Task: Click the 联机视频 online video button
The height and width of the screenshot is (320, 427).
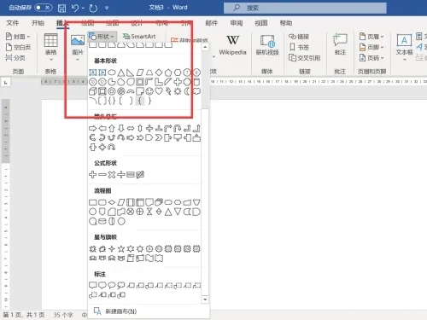Action: click(267, 44)
